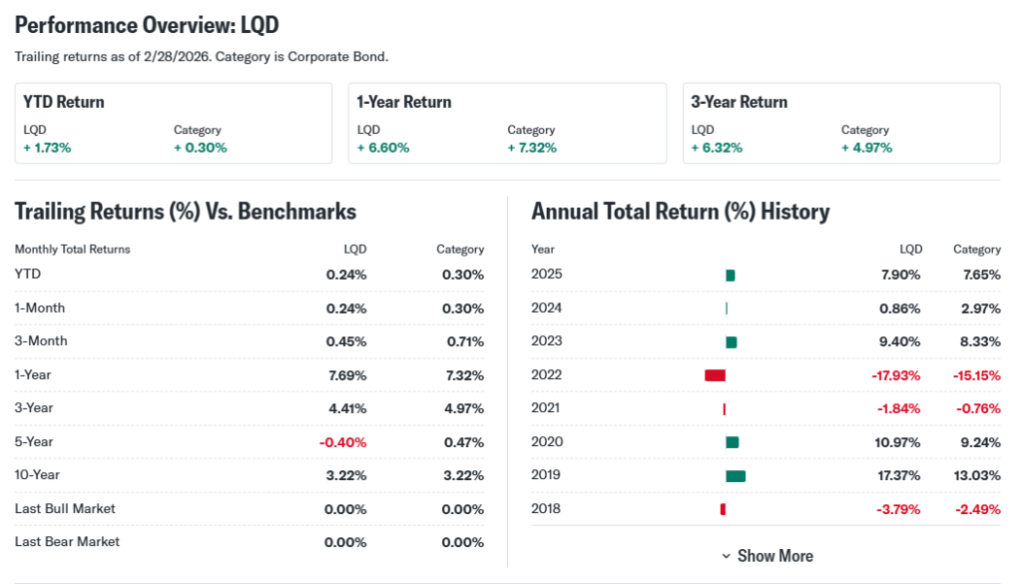Click the Year column header in history table
The width and height of the screenshot is (1022, 584).
coord(543,249)
